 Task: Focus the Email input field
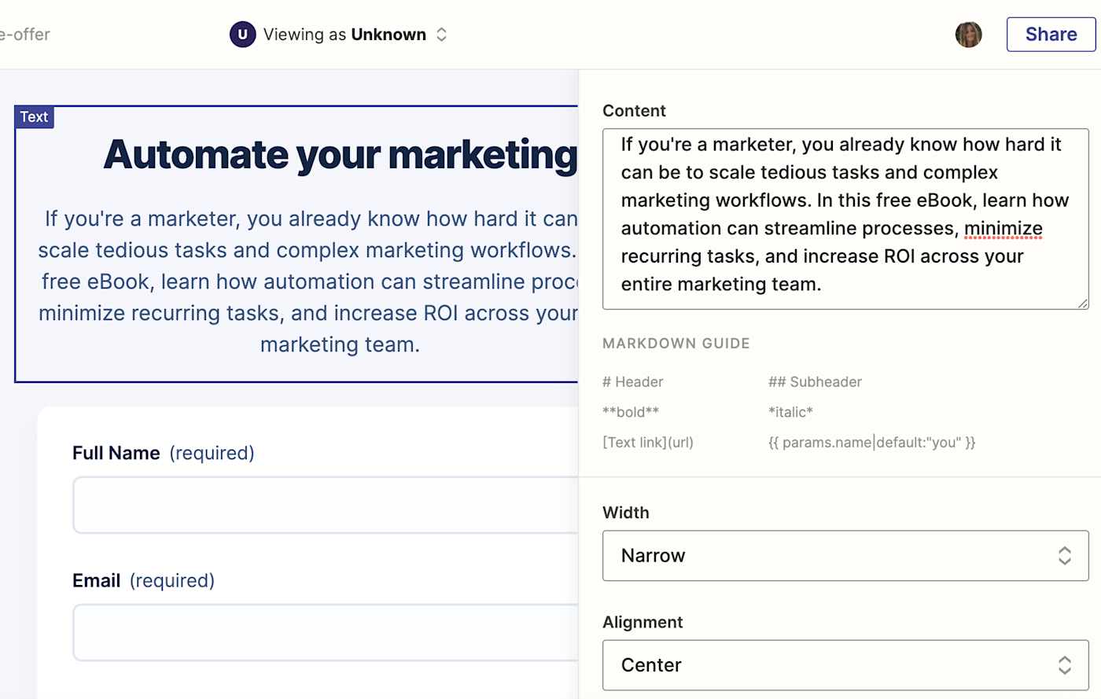[326, 632]
